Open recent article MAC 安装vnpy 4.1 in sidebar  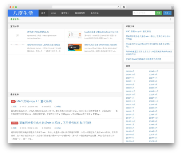pos(138,31)
